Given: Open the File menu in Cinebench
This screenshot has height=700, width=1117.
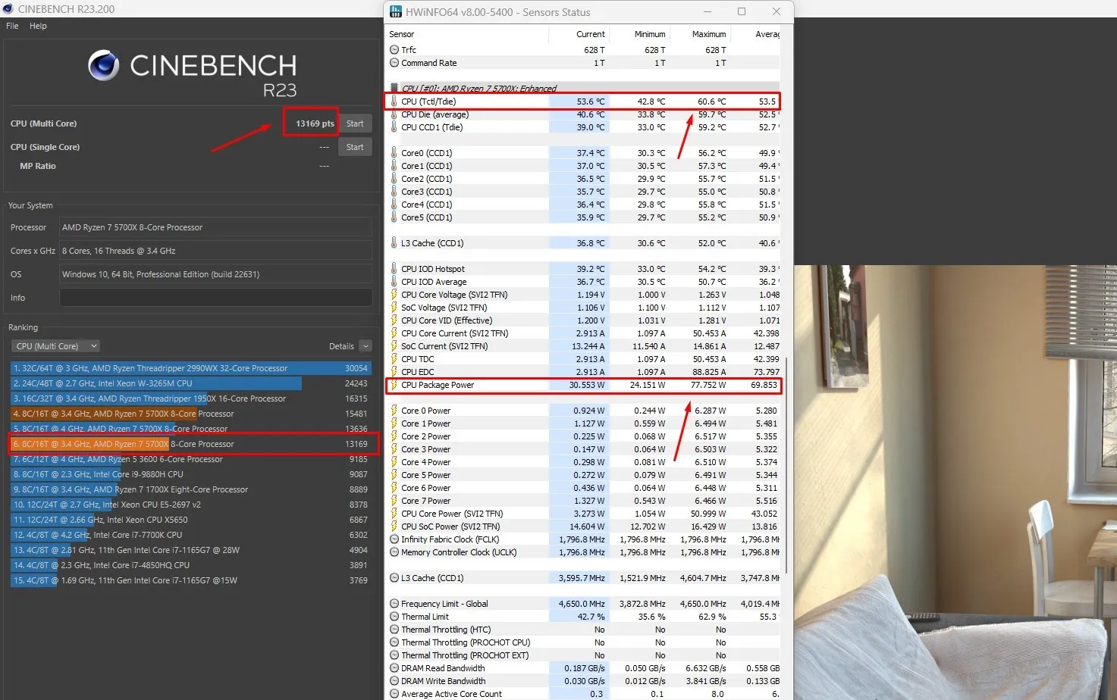Looking at the screenshot, I should click(12, 26).
